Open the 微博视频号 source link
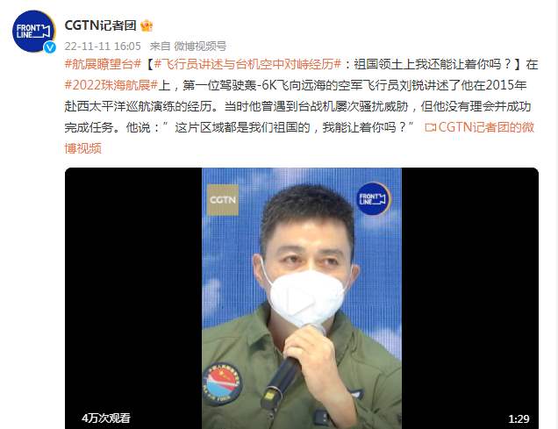558x429 pixels. (200, 46)
